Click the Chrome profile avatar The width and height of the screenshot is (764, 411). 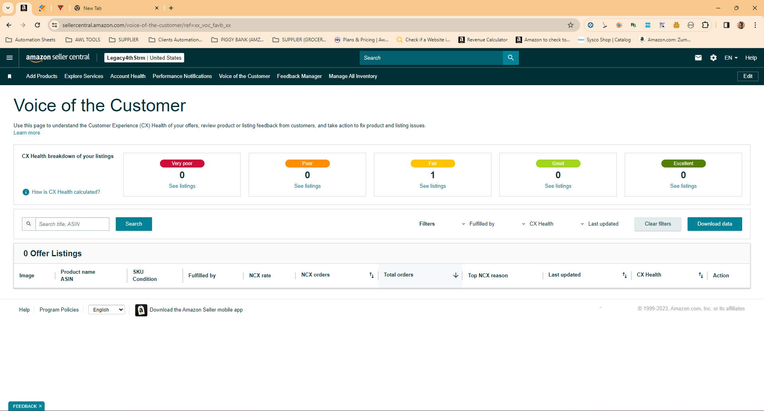741,25
